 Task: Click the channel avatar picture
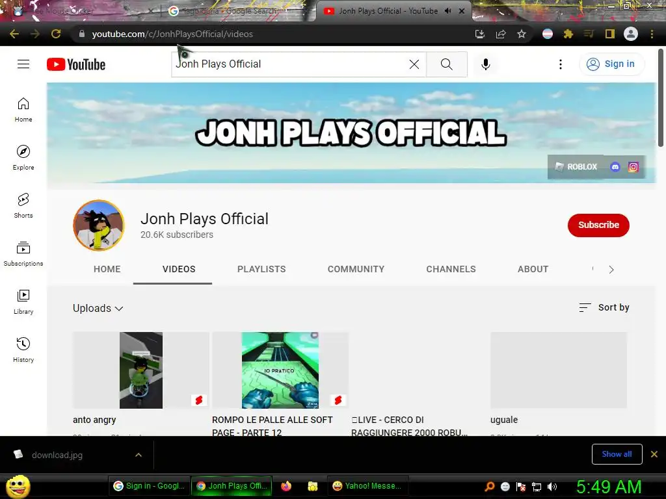click(99, 225)
